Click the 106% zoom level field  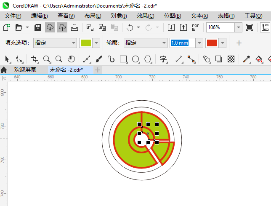[x=221, y=27]
